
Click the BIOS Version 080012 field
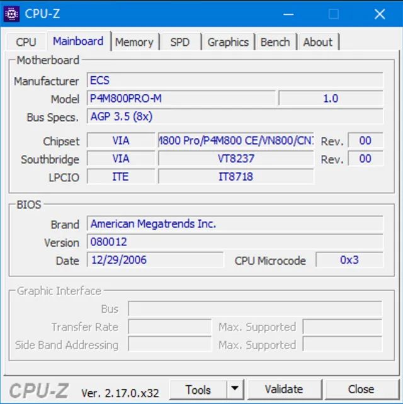click(x=235, y=242)
